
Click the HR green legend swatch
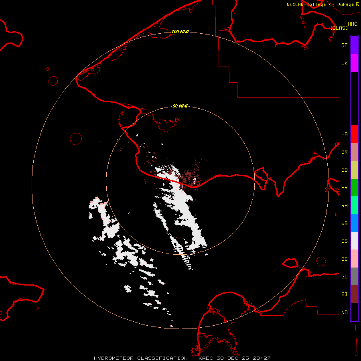(x=354, y=188)
